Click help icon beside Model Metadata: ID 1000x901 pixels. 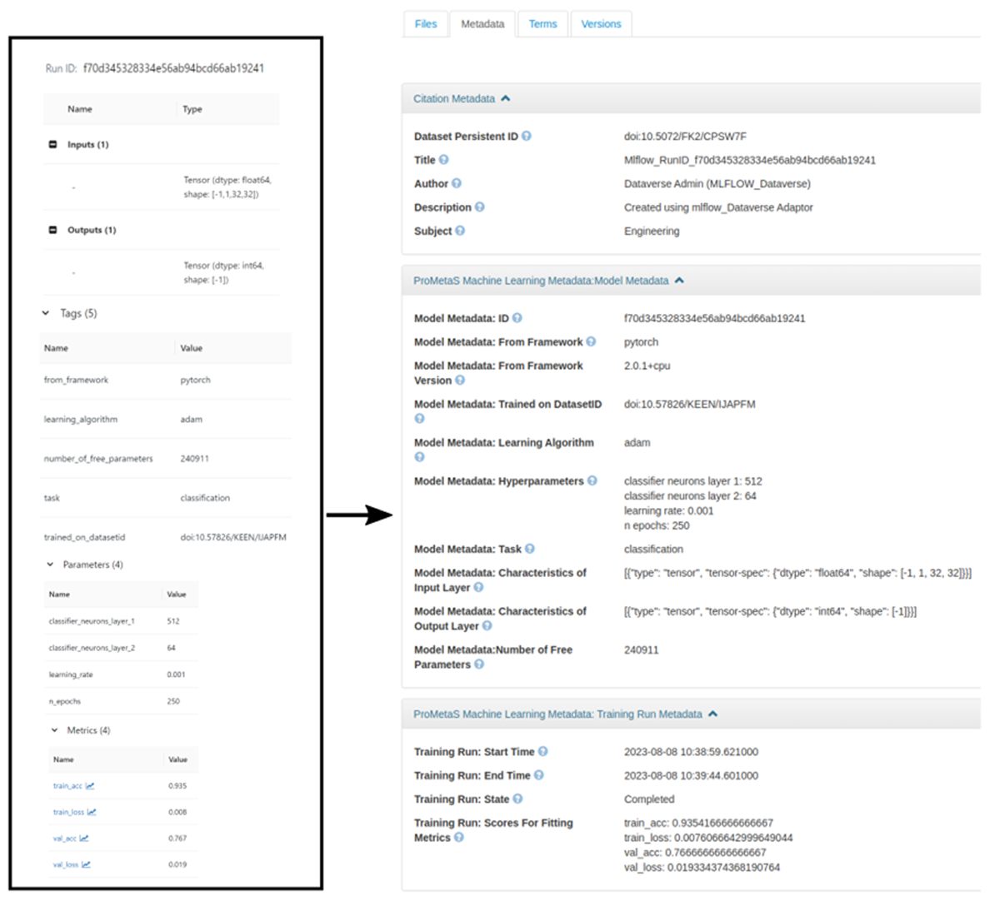tap(517, 318)
